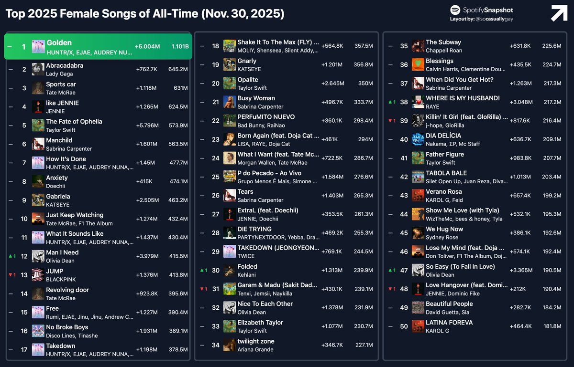Click the Chappell Roan artist name

tap(443, 51)
